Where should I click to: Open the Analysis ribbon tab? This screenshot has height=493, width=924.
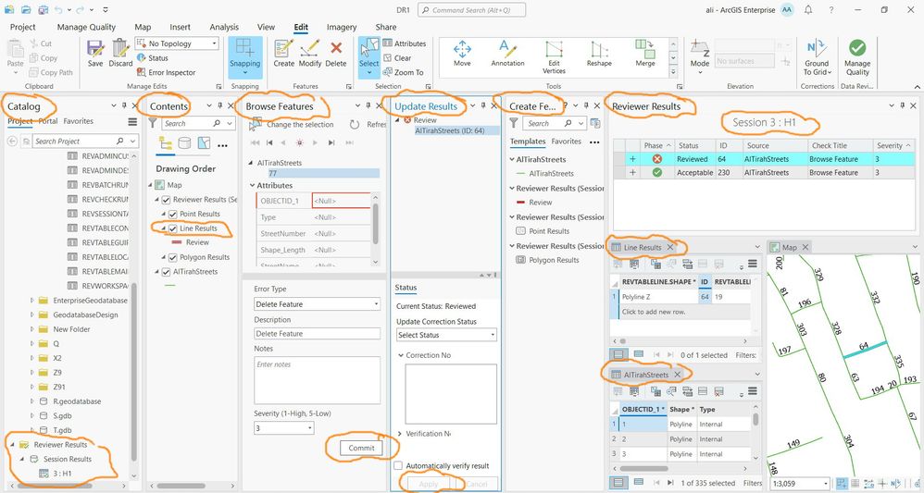(x=224, y=27)
